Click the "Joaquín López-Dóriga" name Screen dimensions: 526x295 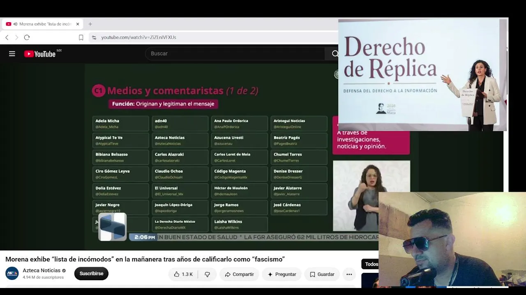click(173, 205)
